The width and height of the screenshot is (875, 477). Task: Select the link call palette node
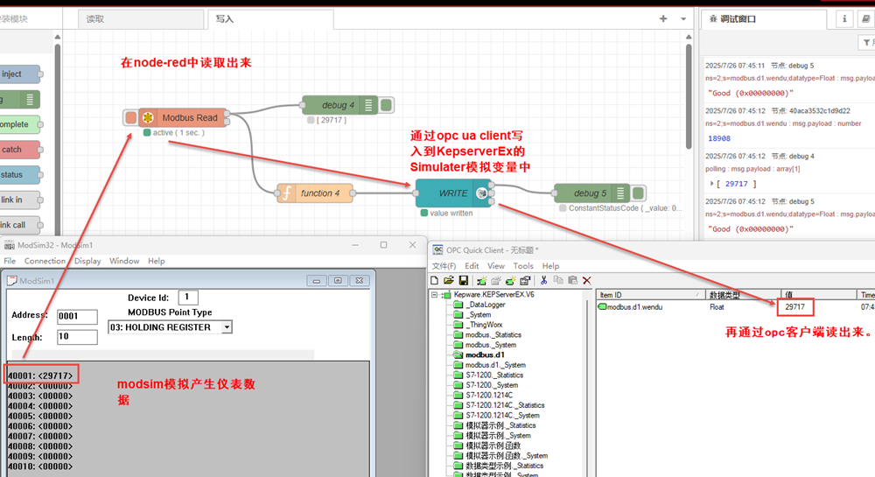[19, 225]
